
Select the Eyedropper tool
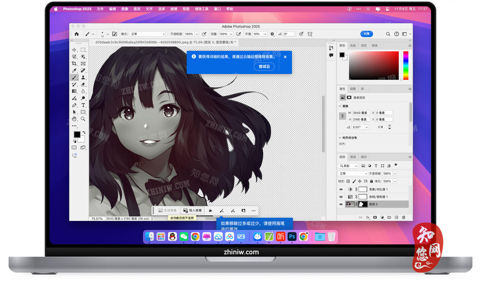point(74,71)
